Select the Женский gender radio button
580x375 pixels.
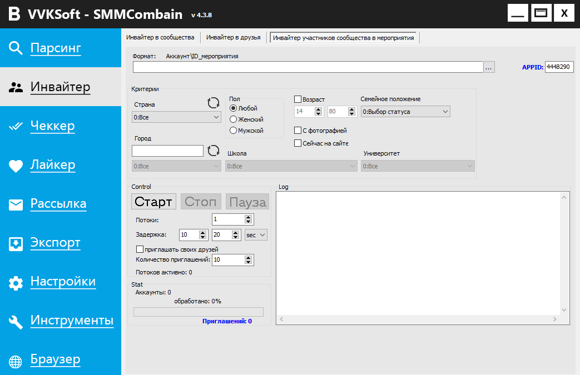click(234, 119)
